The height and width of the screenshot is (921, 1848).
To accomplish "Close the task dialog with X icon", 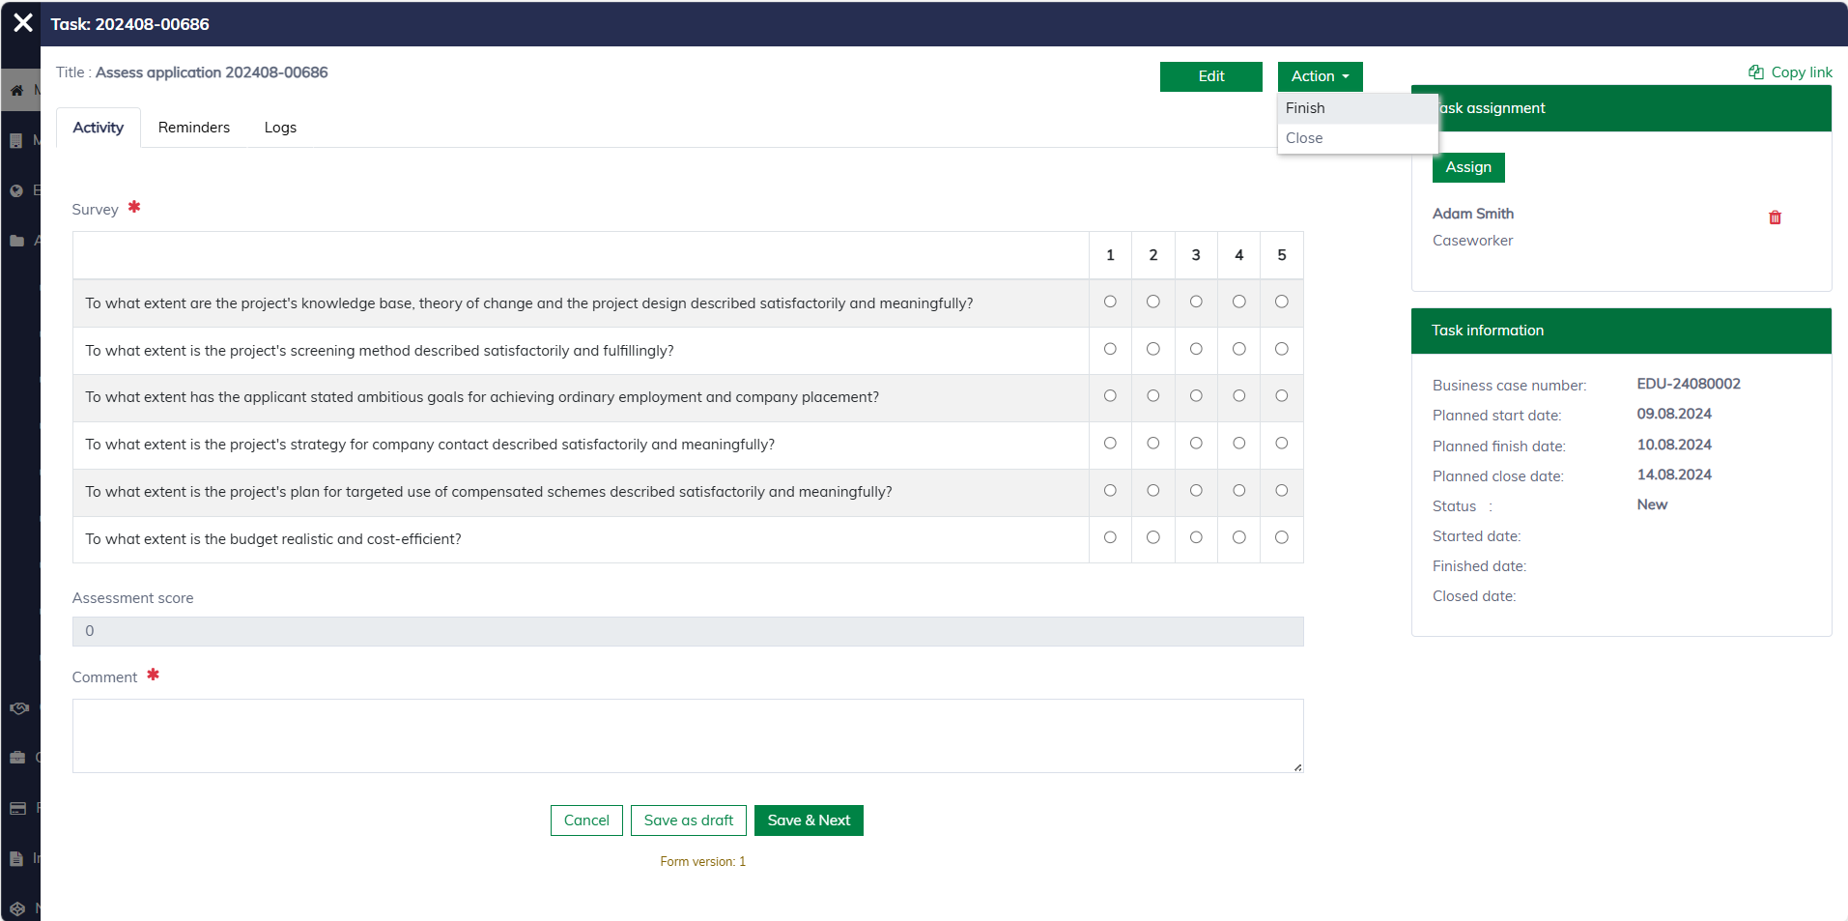I will coord(23,23).
